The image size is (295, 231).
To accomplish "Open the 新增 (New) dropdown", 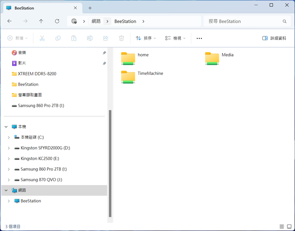I will click(x=17, y=38).
